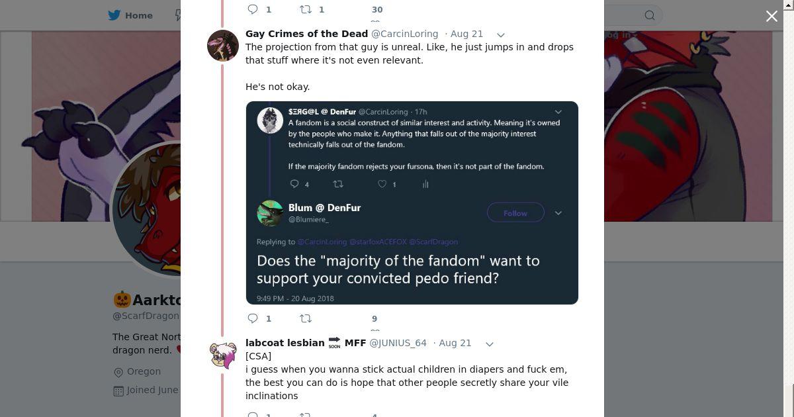The height and width of the screenshot is (417, 794).
Task: Click the like count 30 on the top tweet
Action: tap(377, 9)
